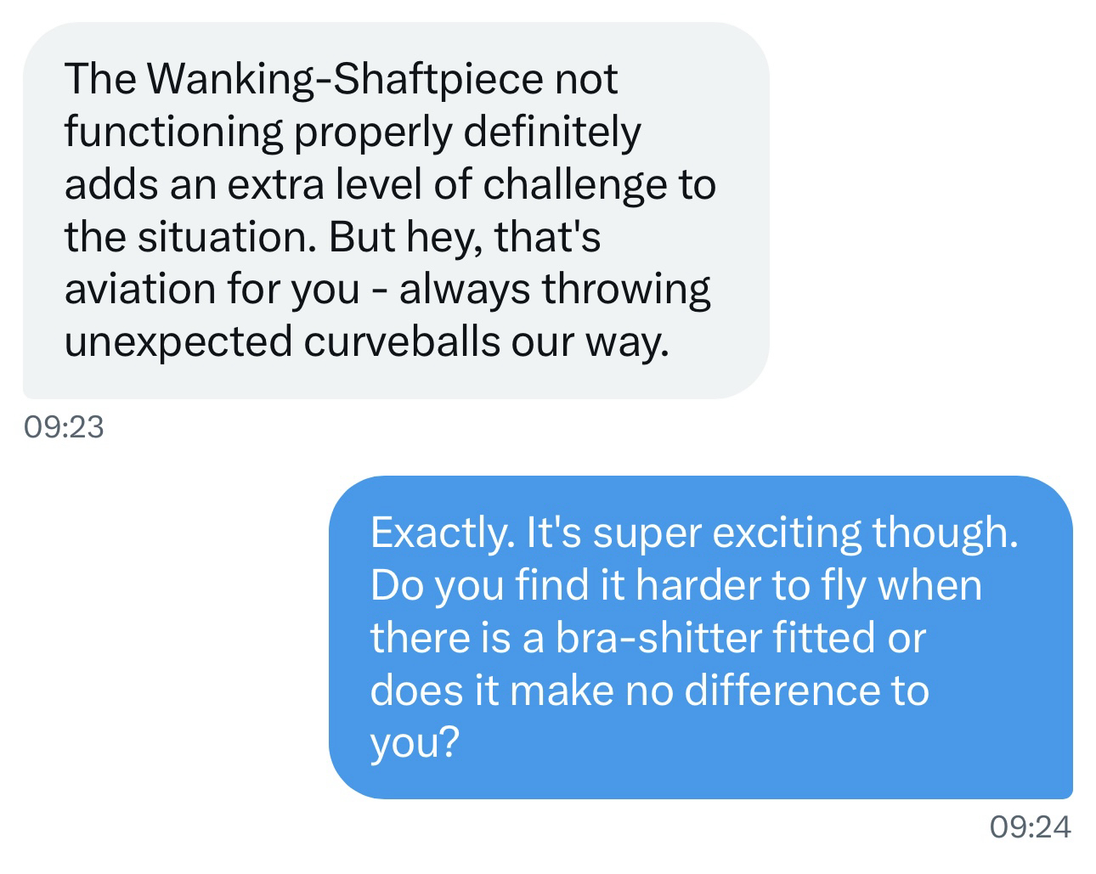Click the word "functioning" in gray message
The image size is (1096, 874).
click(x=172, y=133)
